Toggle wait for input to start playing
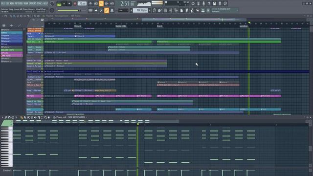The image size is (313, 176). [96, 3]
